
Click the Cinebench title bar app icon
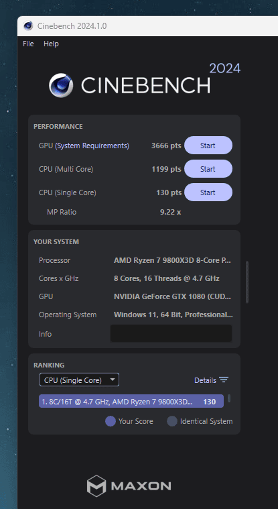tap(28, 25)
